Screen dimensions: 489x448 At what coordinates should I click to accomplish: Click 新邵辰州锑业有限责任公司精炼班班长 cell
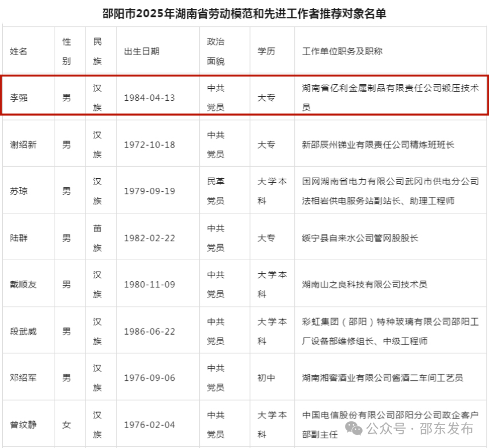point(378,145)
